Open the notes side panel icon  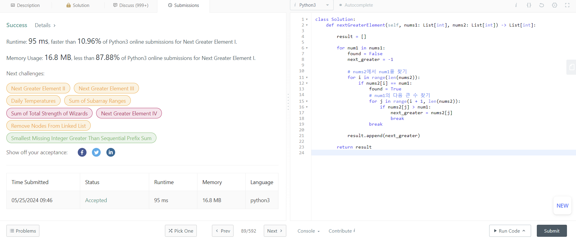tap(571, 67)
